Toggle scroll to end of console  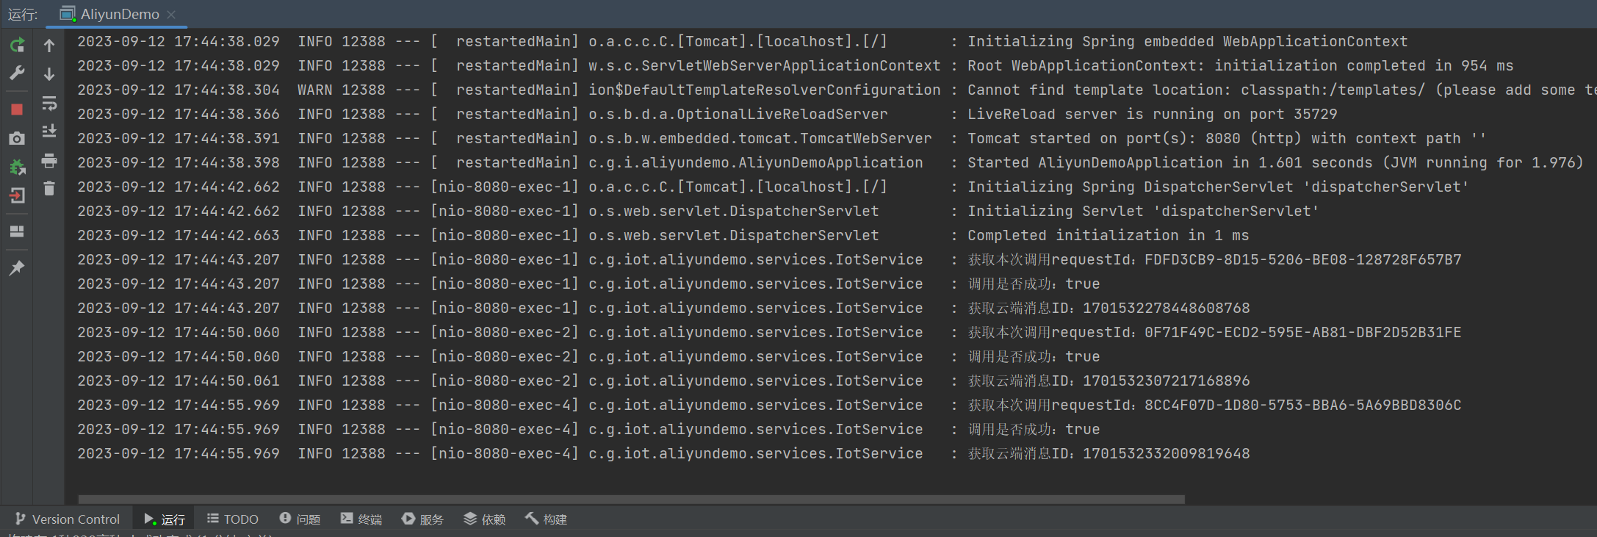49,131
